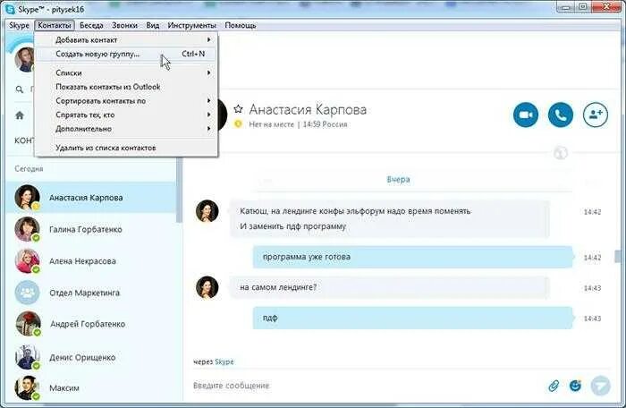Click sender avatar beside 'на самом лендинге?' message
This screenshot has height=408, width=626.
207,287
